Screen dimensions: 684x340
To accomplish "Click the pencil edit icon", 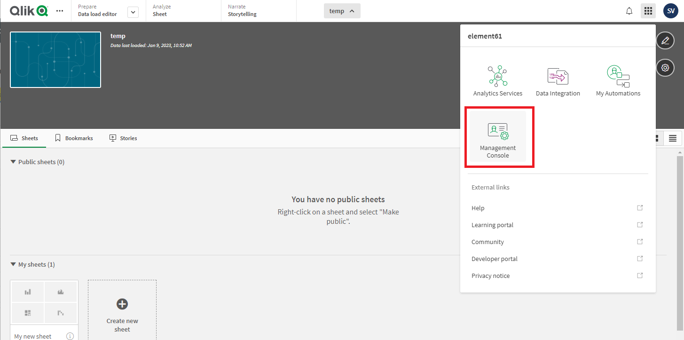I will [665, 40].
